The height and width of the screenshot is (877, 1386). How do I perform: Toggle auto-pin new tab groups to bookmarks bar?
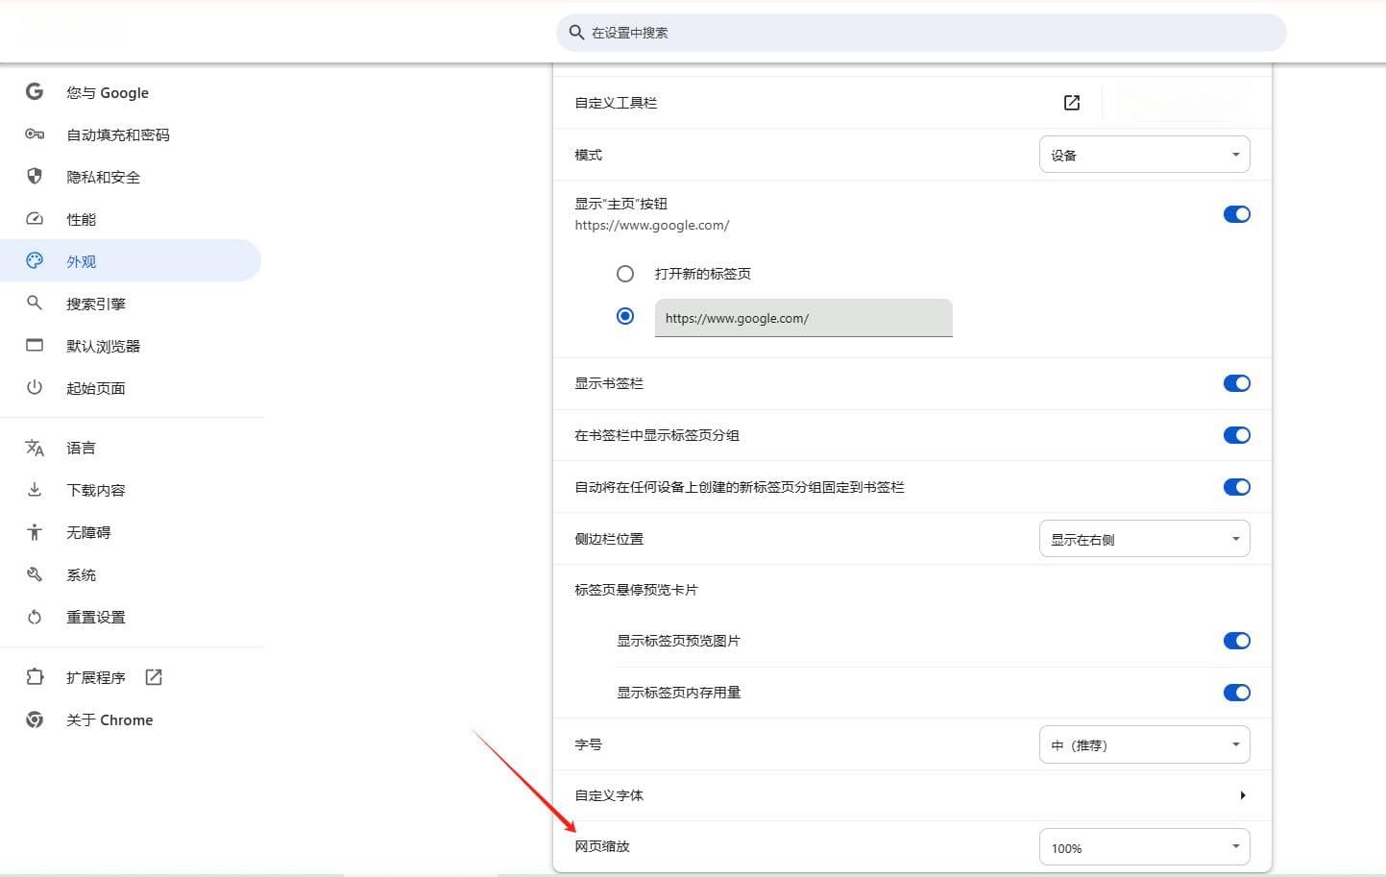coord(1237,487)
